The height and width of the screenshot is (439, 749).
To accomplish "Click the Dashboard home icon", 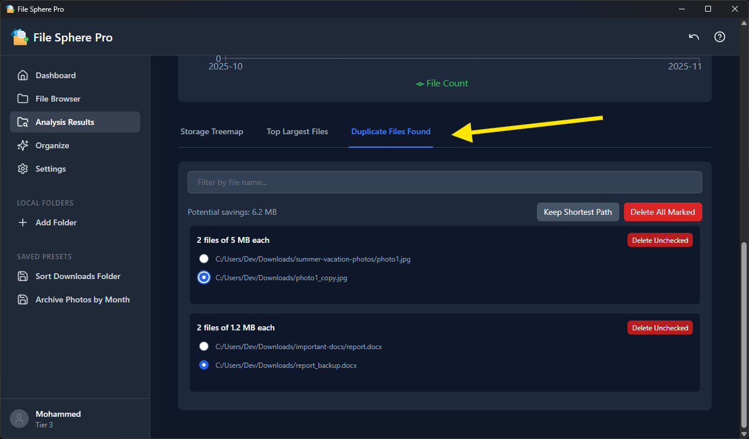I will click(23, 75).
